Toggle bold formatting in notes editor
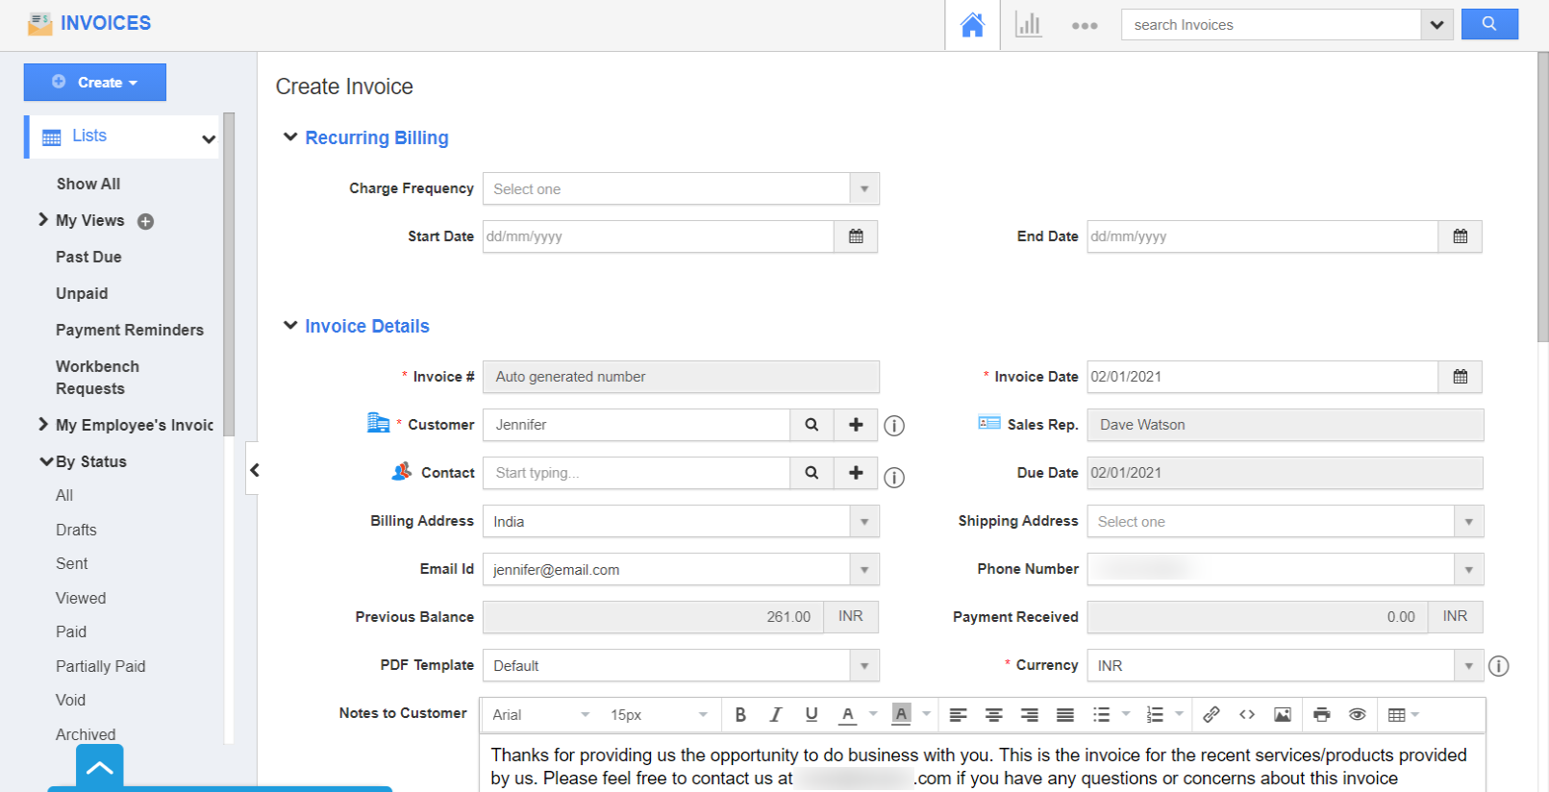This screenshot has width=1549, height=792. (740, 714)
